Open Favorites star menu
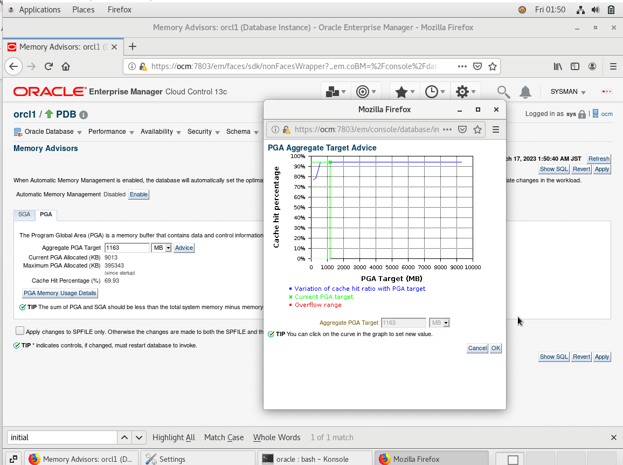The width and height of the screenshot is (623, 465). click(405, 92)
